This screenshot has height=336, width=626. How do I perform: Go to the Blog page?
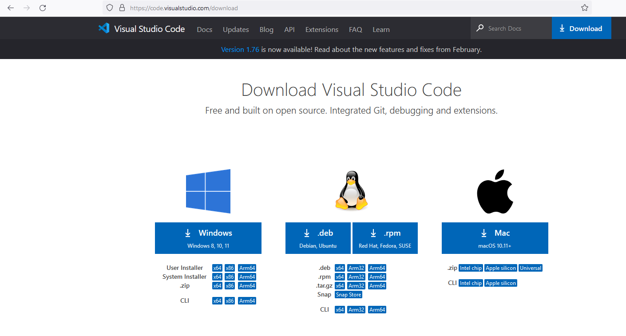266,29
